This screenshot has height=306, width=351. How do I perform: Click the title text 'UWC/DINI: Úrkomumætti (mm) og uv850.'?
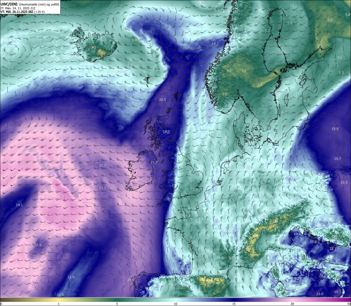tap(30, 4)
